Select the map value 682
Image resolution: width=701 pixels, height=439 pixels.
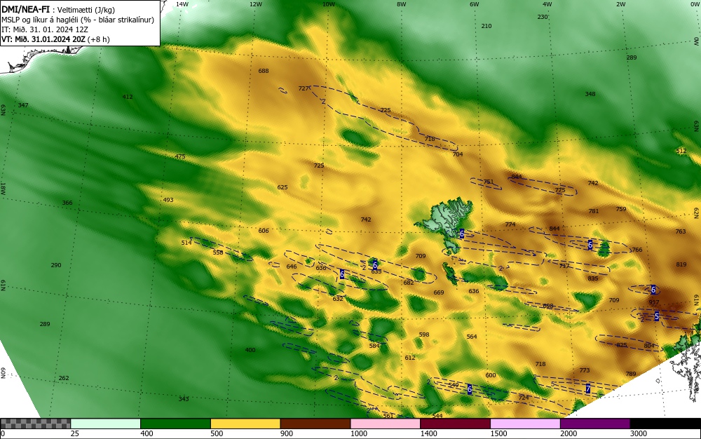409,283
